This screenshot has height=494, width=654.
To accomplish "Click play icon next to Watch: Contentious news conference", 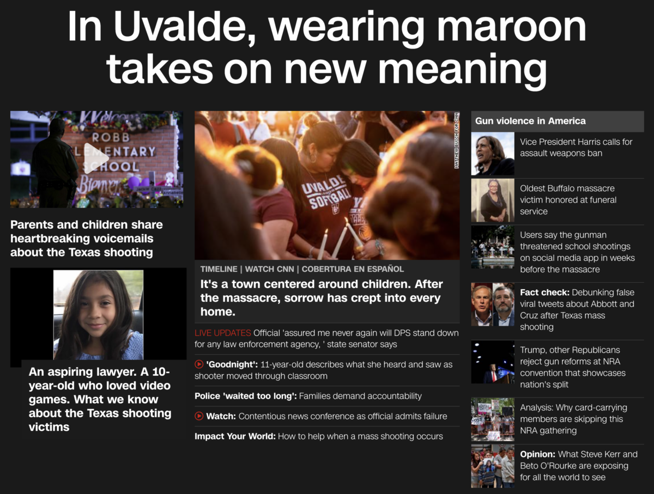I will (199, 416).
